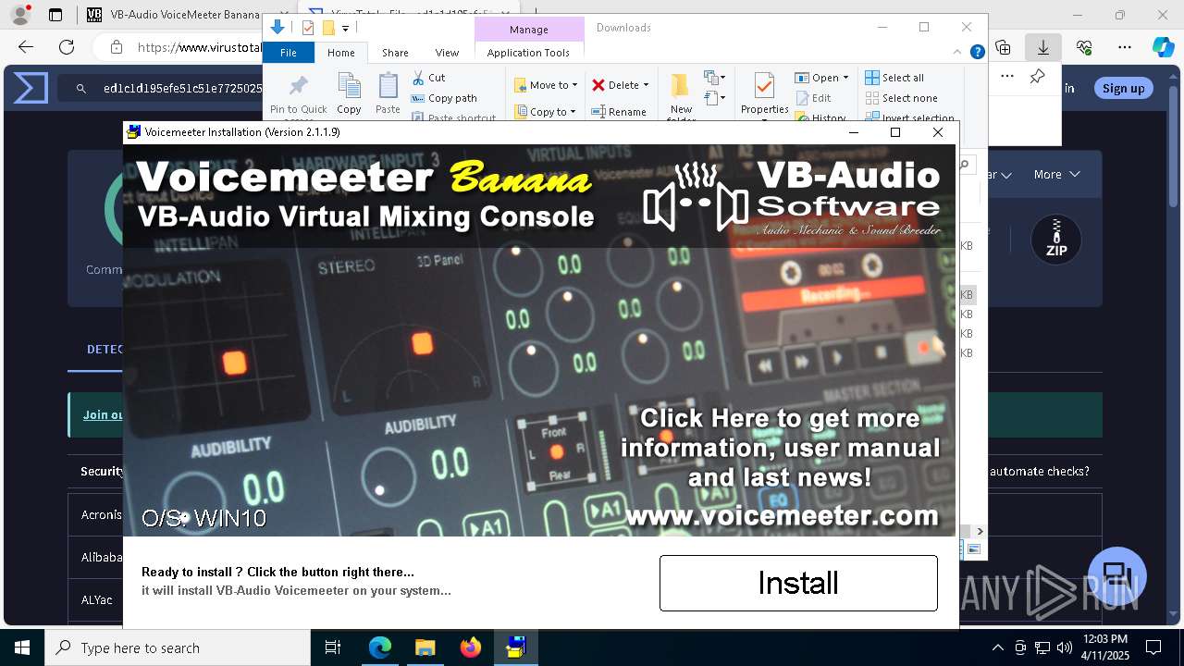
Task: Click quick access New folder icon
Action: point(328,28)
